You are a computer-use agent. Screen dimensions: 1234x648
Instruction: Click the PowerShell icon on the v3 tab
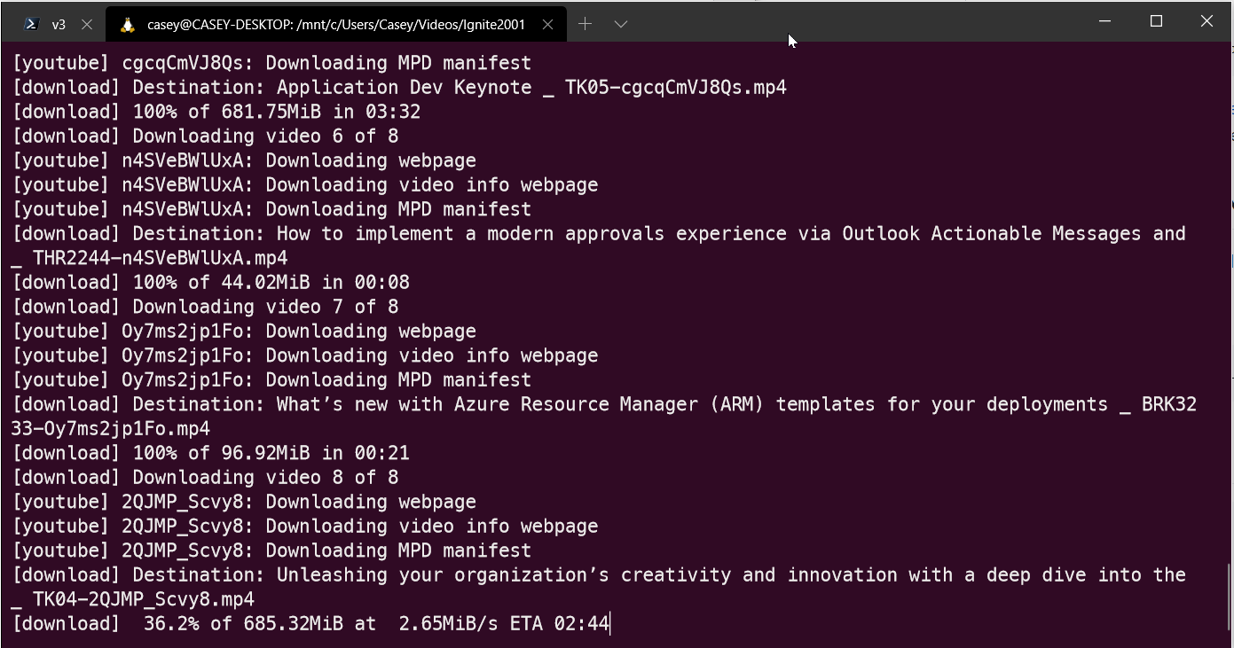31,25
